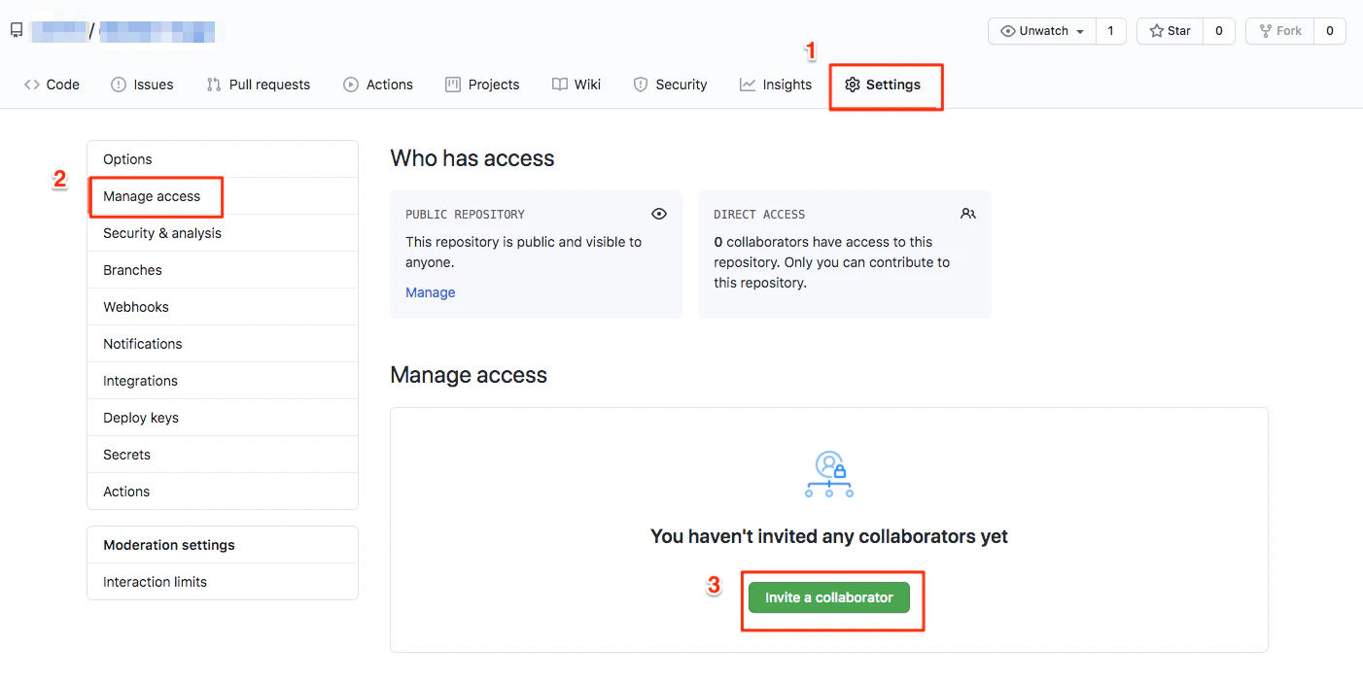Click the eye icon on the Unwatch button
Viewport: 1363px width, 680px height.
[x=1008, y=31]
